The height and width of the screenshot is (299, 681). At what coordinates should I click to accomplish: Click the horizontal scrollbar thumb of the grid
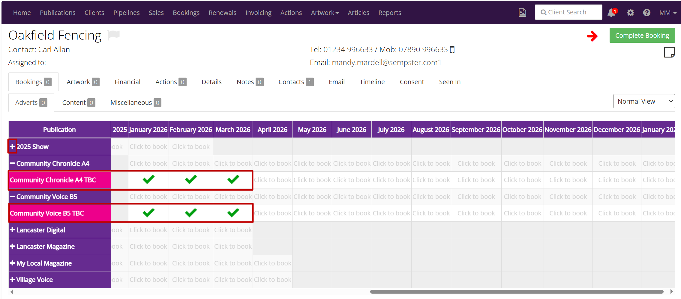517,292
